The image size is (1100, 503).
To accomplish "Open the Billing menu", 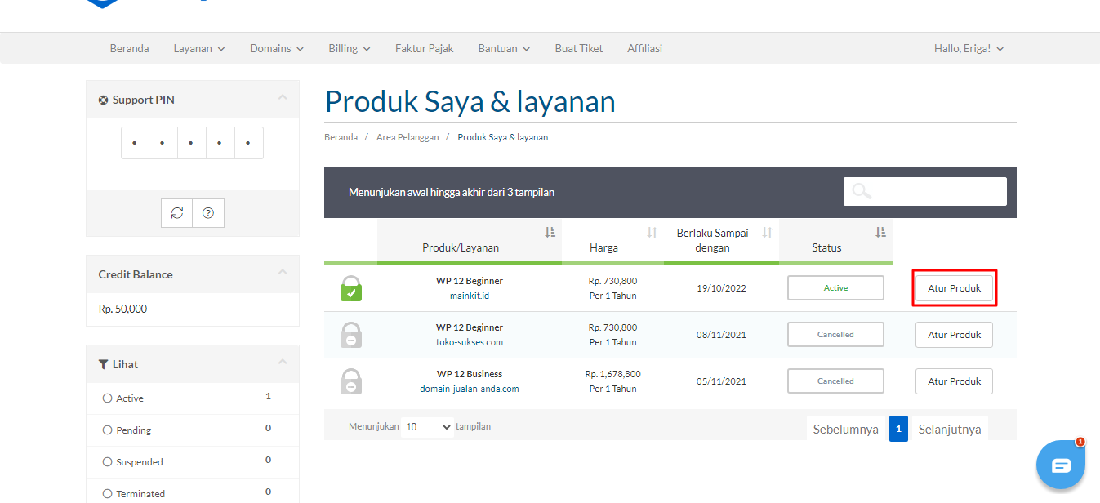I will click(349, 48).
